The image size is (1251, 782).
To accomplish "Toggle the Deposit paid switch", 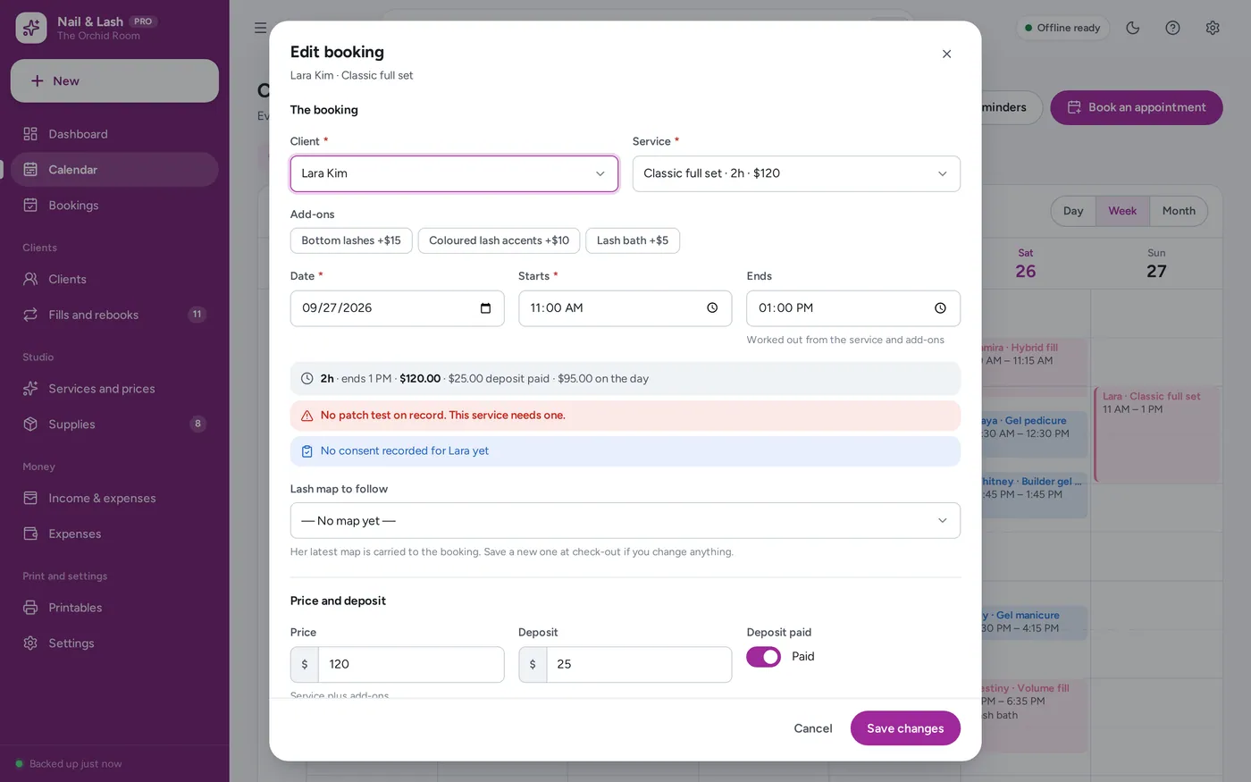I will 764,657.
